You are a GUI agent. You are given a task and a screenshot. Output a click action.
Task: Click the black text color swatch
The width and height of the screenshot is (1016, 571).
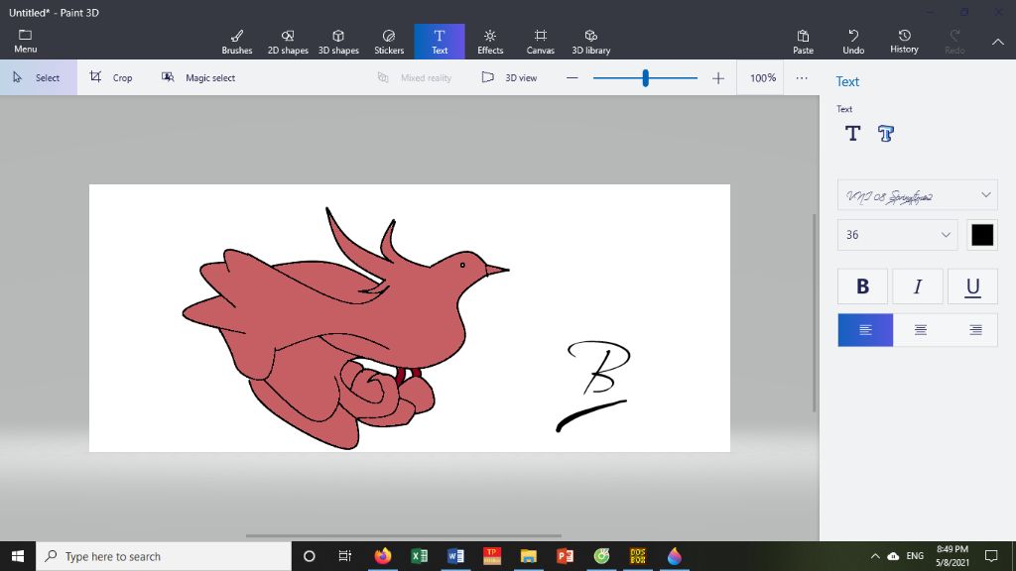[982, 235]
